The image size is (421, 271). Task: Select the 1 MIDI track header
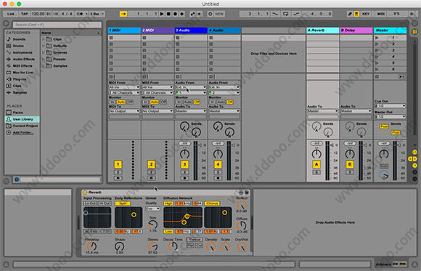click(x=124, y=31)
